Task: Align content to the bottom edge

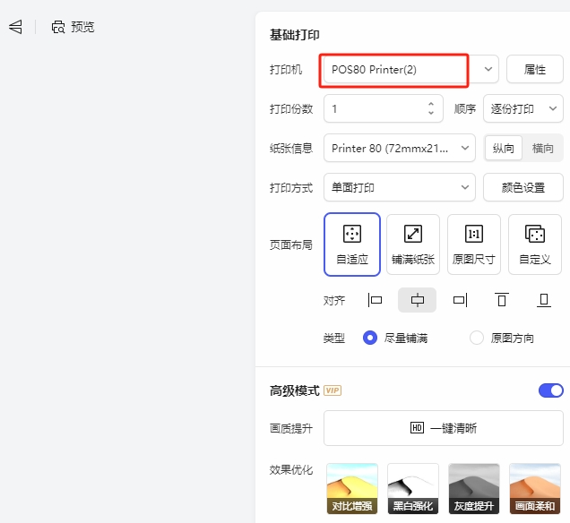Action: tap(544, 300)
